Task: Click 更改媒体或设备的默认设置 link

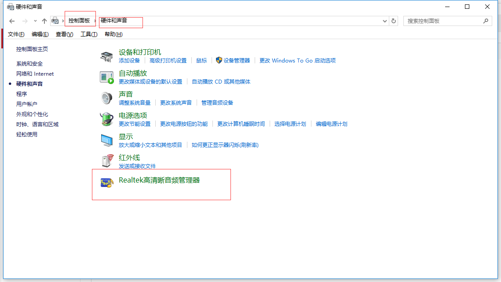Action: 150,81
